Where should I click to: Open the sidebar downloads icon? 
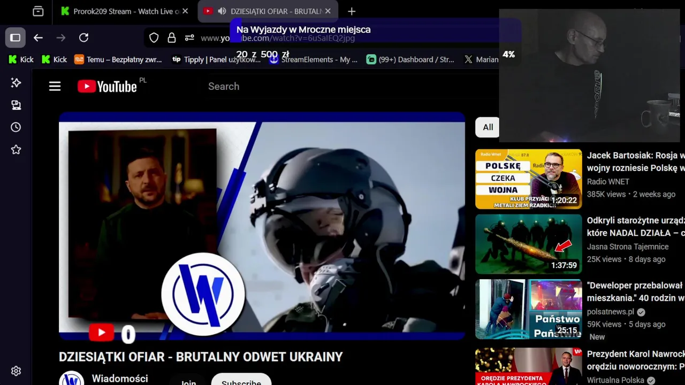[x=16, y=105]
